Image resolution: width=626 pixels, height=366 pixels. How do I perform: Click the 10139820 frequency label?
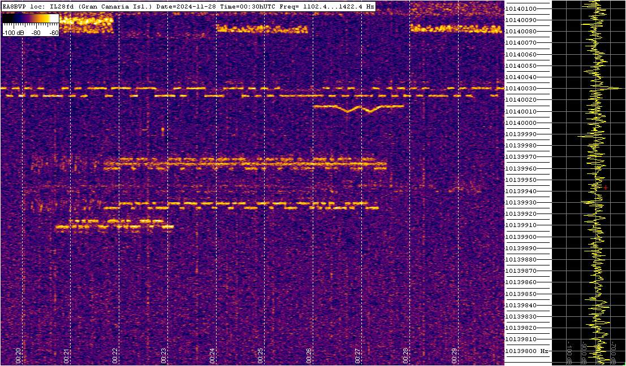pyautogui.click(x=521, y=328)
